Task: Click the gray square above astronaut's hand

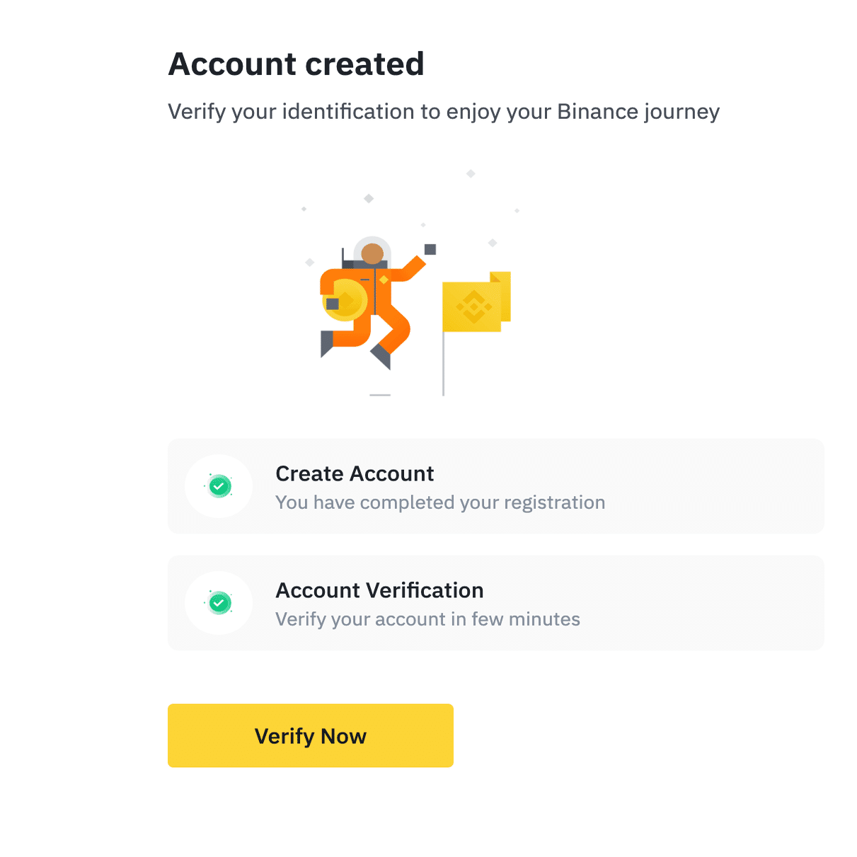Action: (x=430, y=249)
